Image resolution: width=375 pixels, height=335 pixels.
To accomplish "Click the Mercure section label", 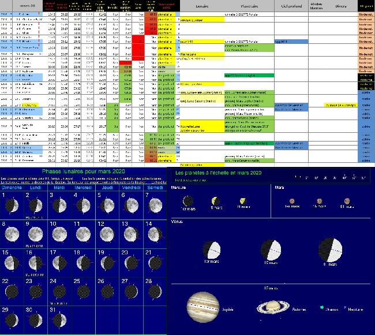I will click(178, 188).
